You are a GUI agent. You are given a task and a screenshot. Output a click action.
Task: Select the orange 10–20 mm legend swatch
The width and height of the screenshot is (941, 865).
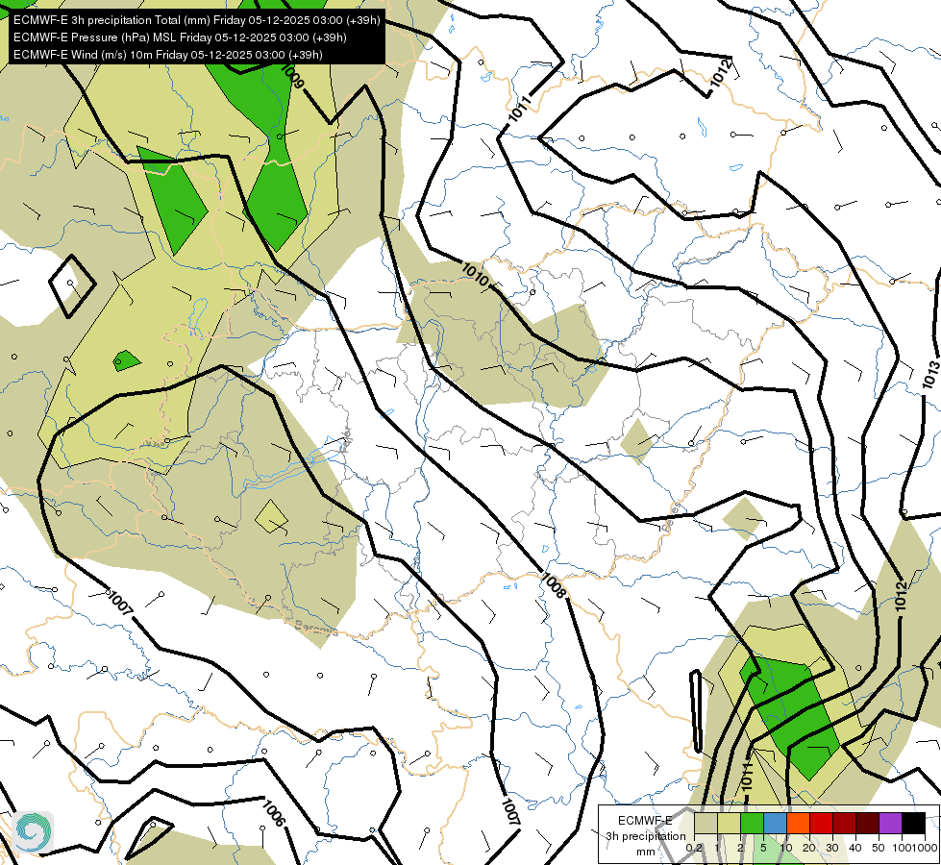point(798,823)
